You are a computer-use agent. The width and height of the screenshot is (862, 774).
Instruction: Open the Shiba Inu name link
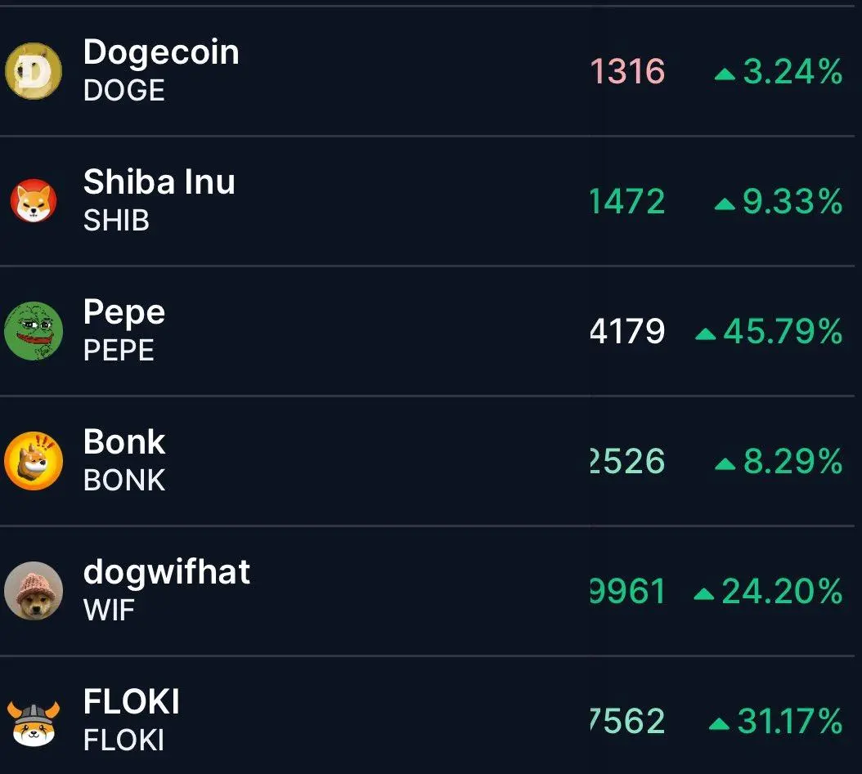click(159, 181)
